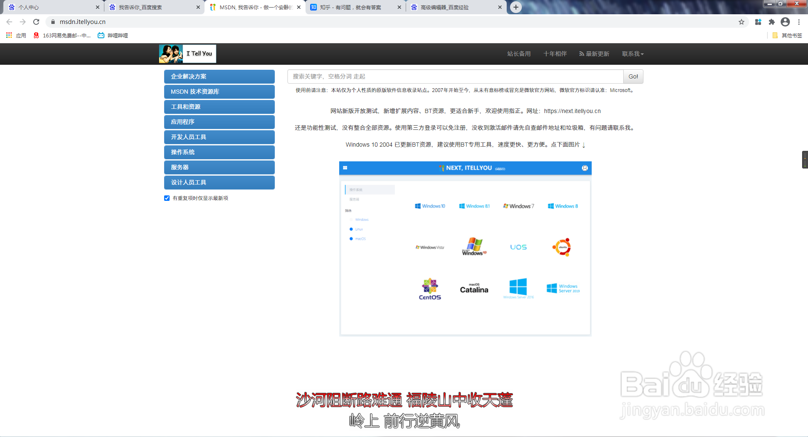Open the 联系我 dropdown menu
Viewport: 808px width, 437px height.
[x=633, y=54]
